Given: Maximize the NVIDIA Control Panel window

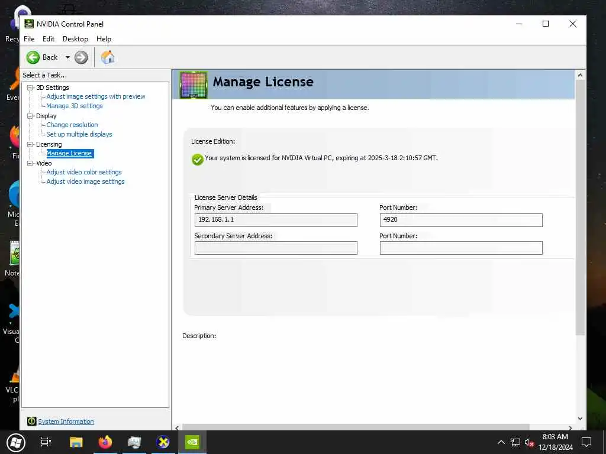Looking at the screenshot, I should [546, 24].
